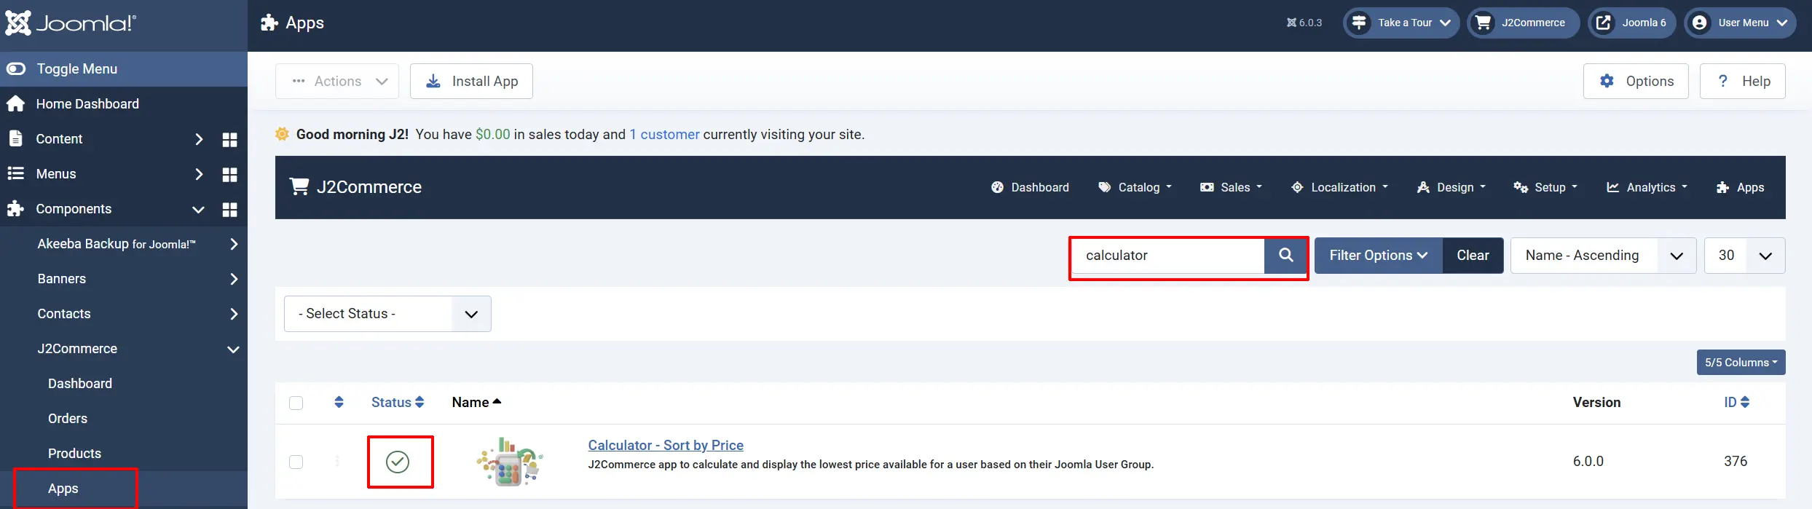Open the Localization menu
Image resolution: width=1812 pixels, height=509 pixels.
click(1339, 187)
